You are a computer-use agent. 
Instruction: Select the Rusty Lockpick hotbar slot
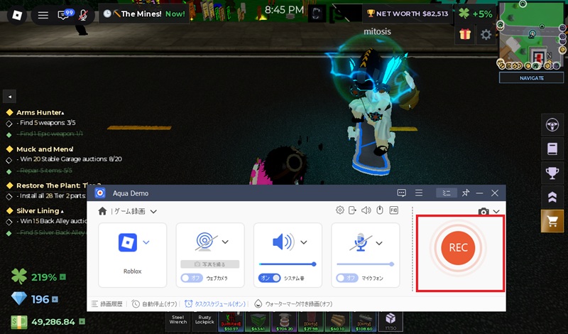point(204,320)
